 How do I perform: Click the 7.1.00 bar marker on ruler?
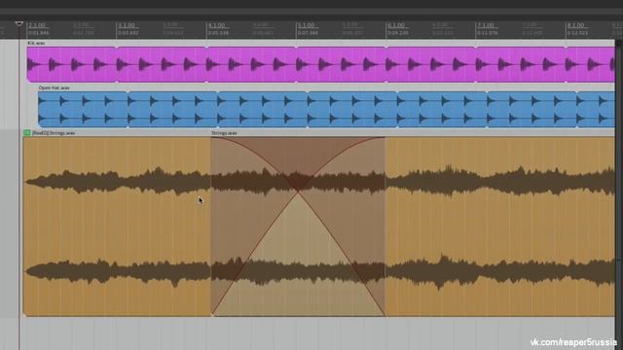[486, 25]
